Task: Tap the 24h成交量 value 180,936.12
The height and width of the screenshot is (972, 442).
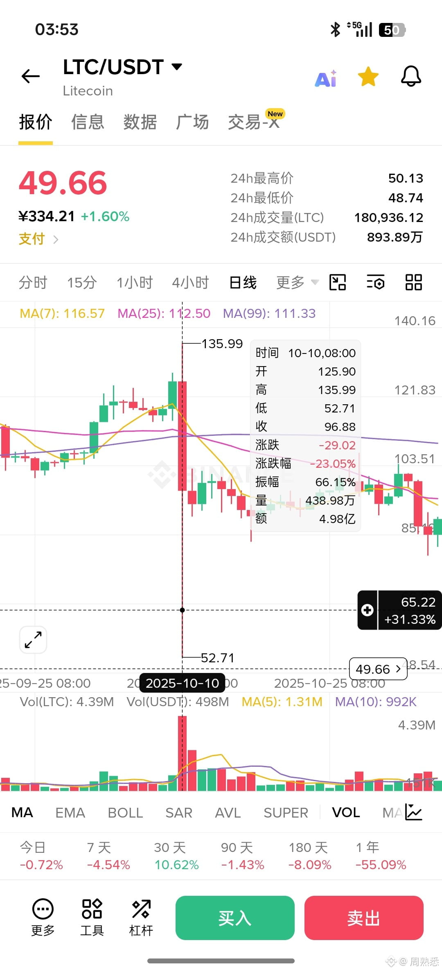Action: [389, 218]
